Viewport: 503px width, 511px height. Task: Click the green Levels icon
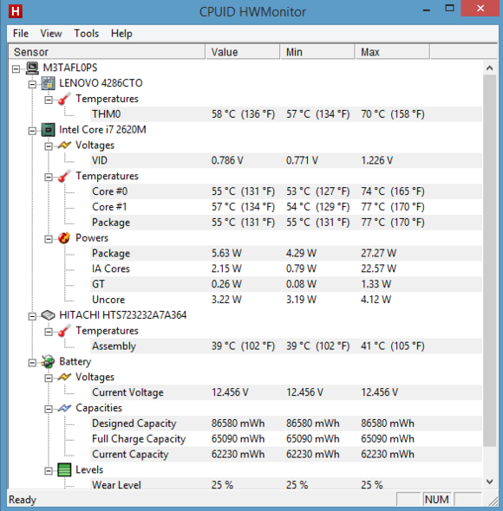click(64, 470)
